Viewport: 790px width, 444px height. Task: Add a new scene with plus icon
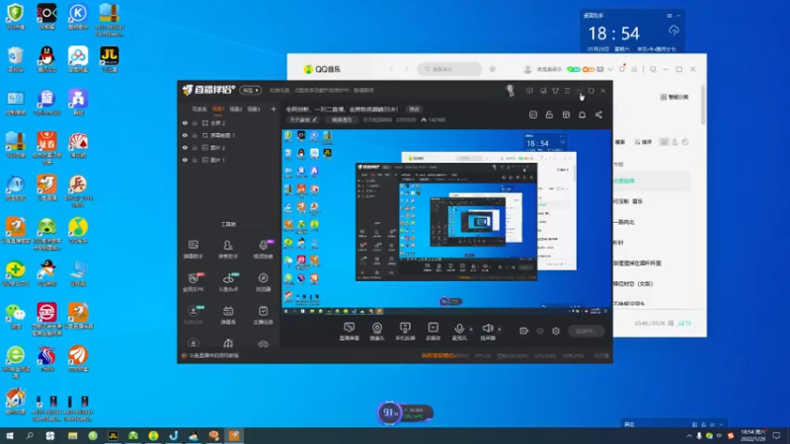(x=274, y=109)
